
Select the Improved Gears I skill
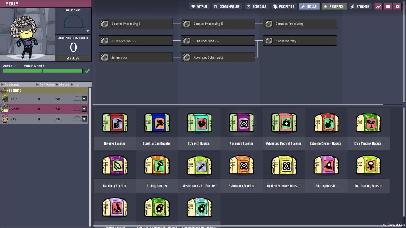tap(136, 41)
